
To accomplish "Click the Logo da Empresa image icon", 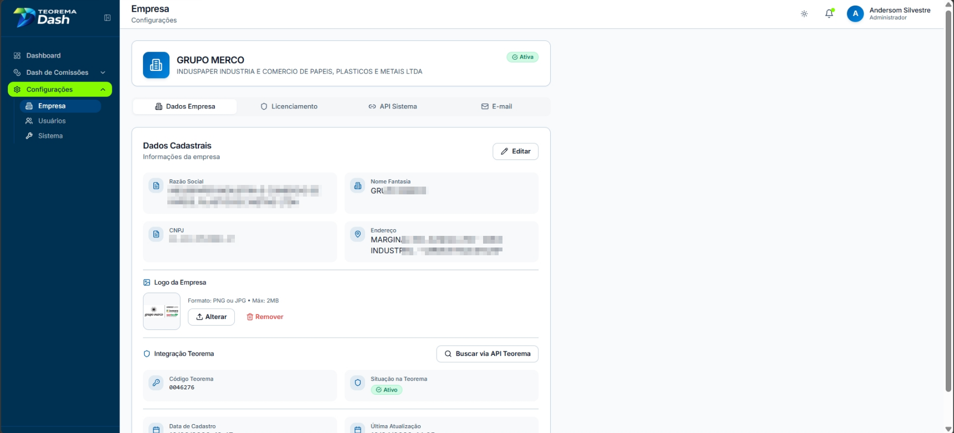I will 147,282.
